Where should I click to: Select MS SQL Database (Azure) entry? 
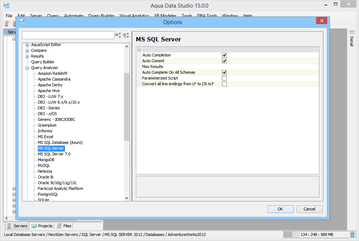point(60,142)
